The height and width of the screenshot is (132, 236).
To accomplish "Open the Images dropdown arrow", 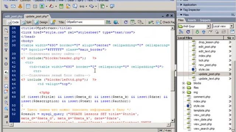I will click(46, 7).
